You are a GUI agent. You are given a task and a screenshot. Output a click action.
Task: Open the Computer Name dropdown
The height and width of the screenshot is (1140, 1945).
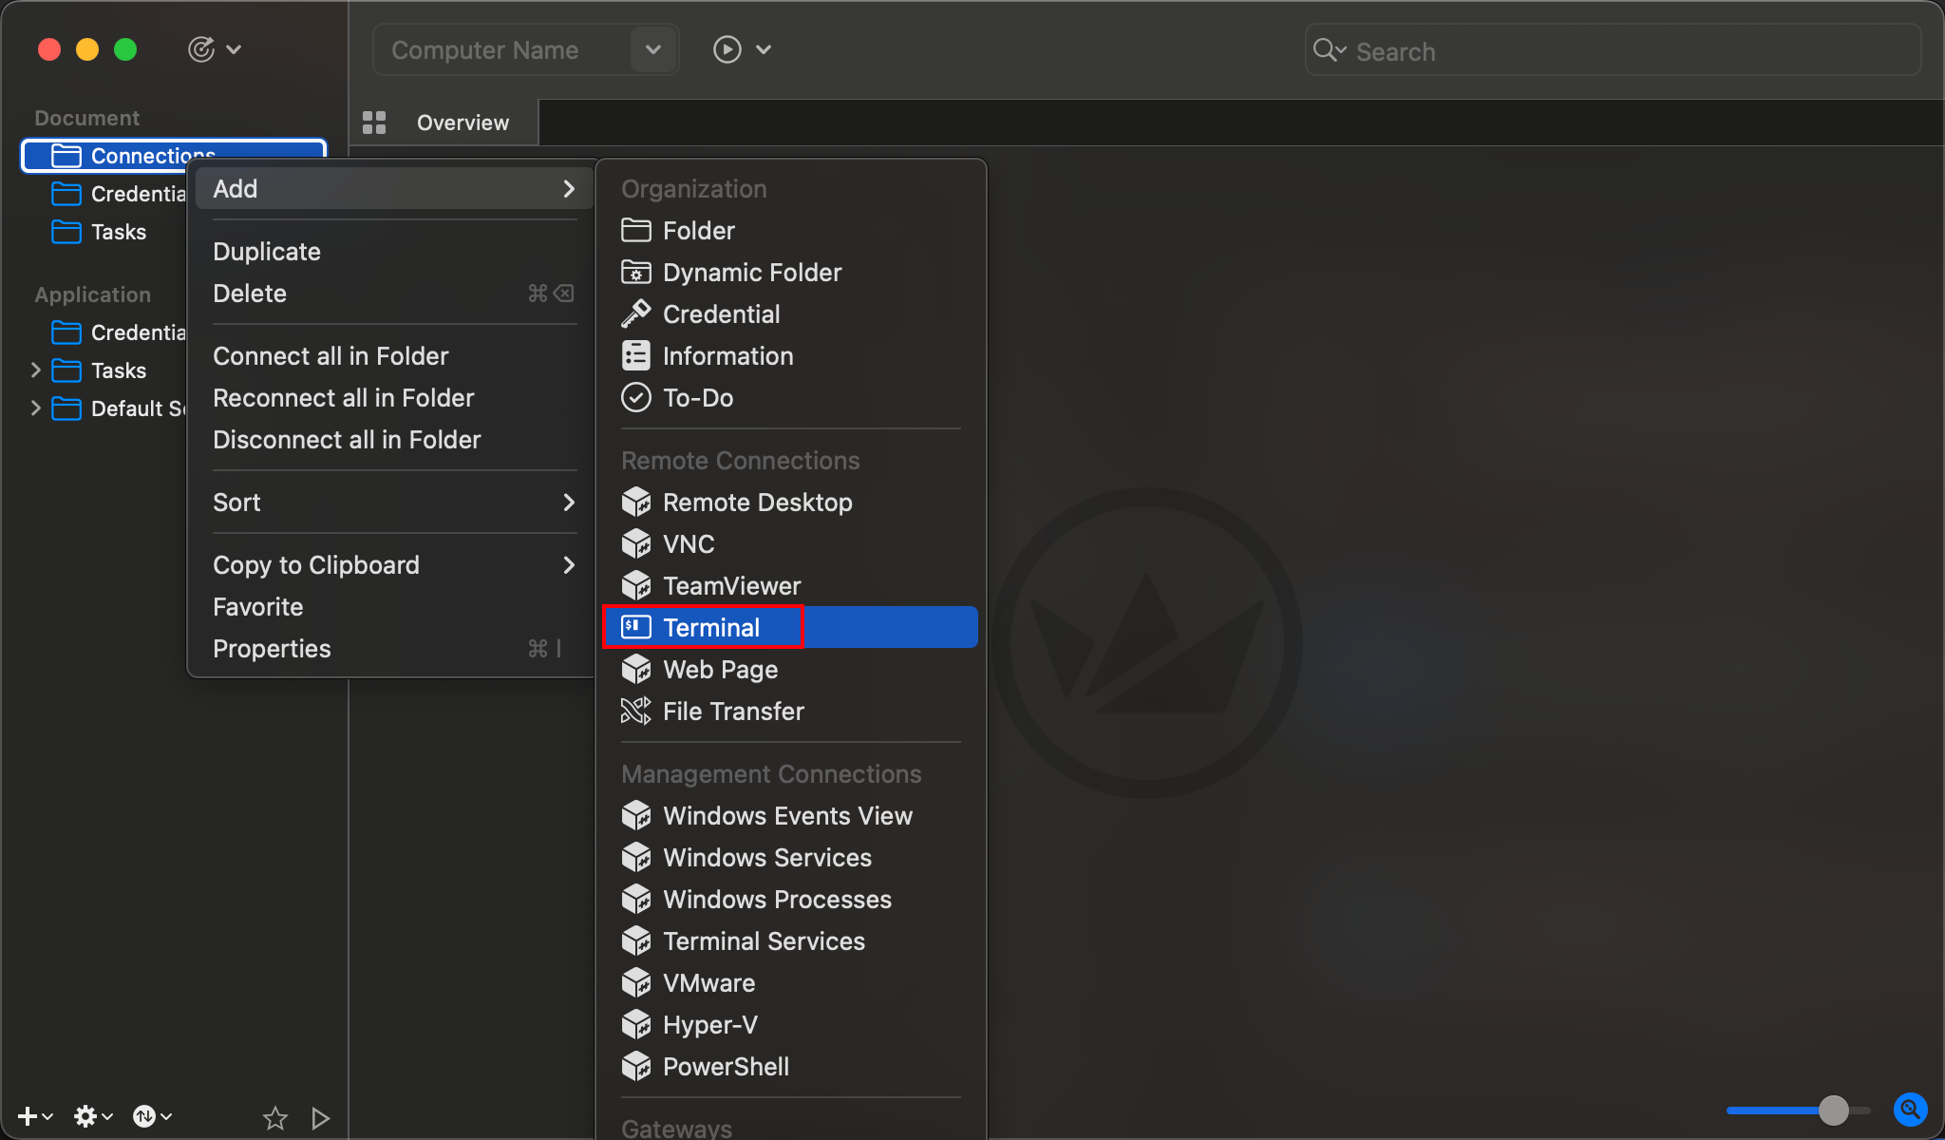(x=652, y=49)
